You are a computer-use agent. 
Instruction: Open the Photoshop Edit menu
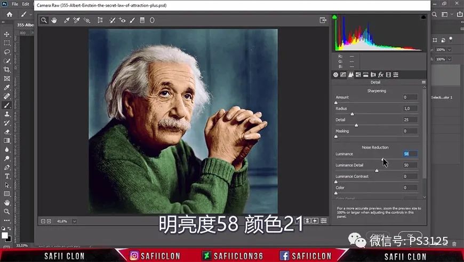click(x=26, y=4)
